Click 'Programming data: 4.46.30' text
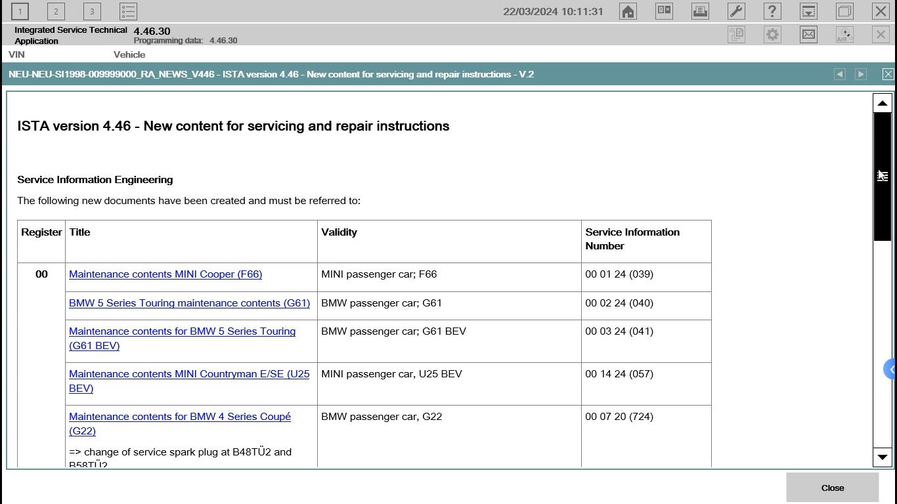The image size is (897, 504). [186, 41]
